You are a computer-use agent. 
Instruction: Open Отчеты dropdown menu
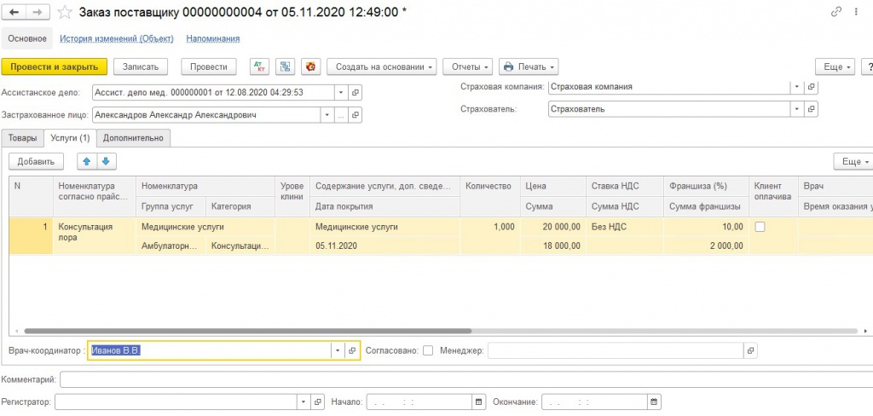coord(467,66)
